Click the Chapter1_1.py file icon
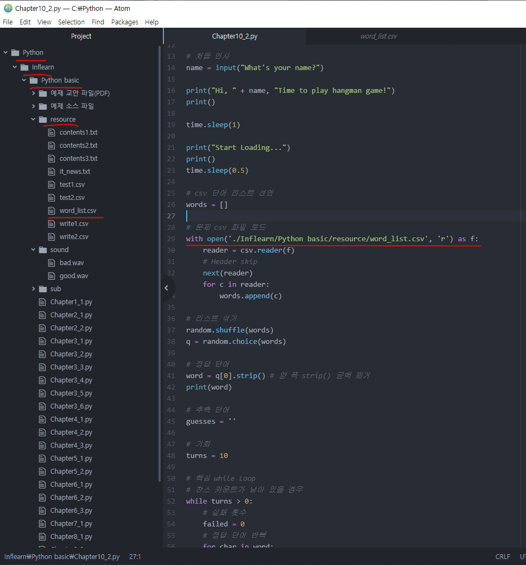 pyautogui.click(x=42, y=302)
